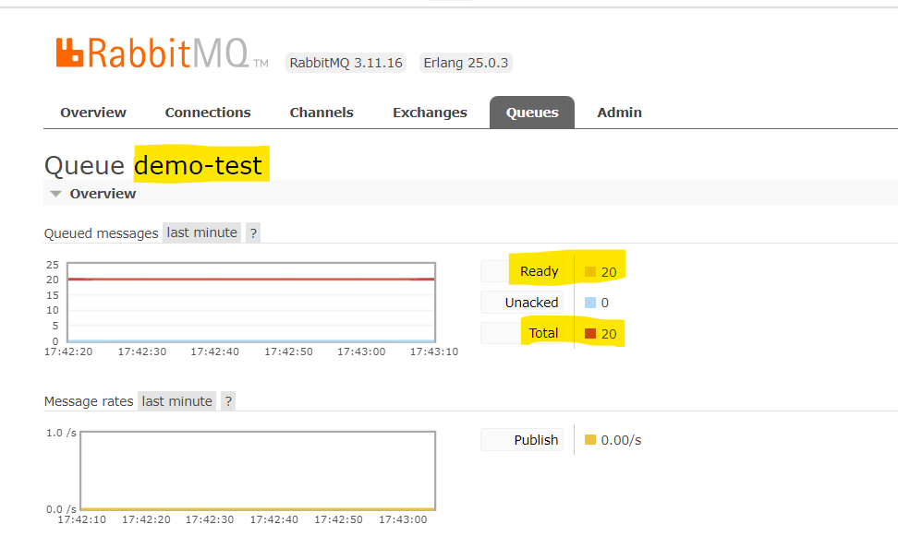This screenshot has height=548, width=898.
Task: Open help for Queued messages chart
Action: (x=253, y=232)
